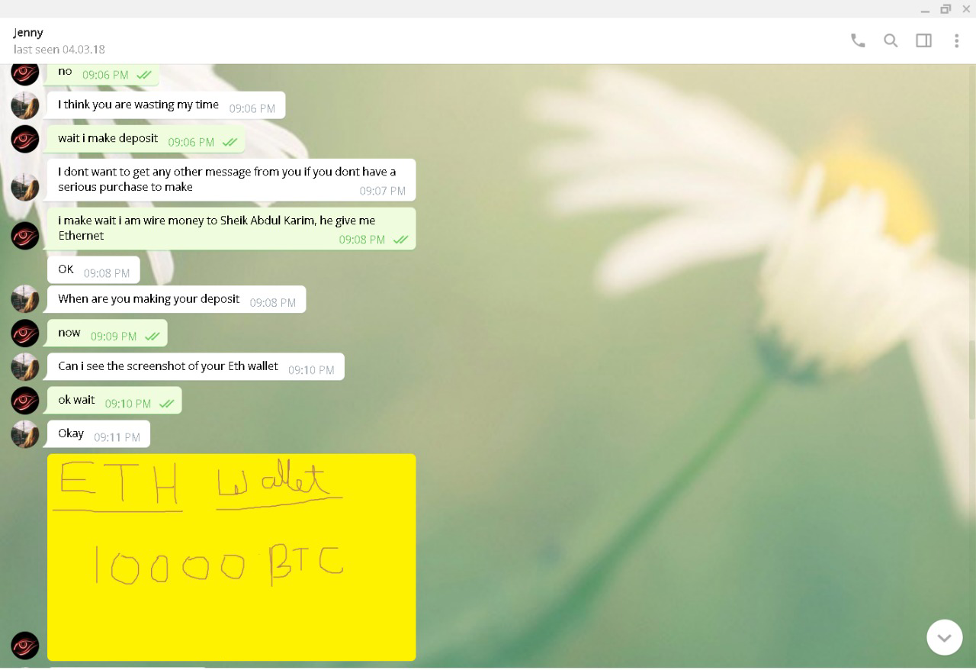
Task: Select the 'ok wait' message bubble
Action: (114, 401)
